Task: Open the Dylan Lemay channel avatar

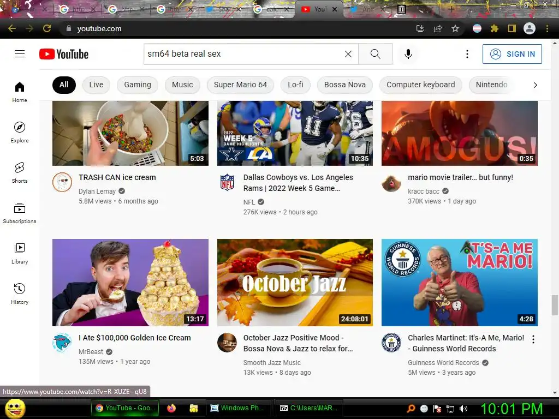Action: pos(62,182)
